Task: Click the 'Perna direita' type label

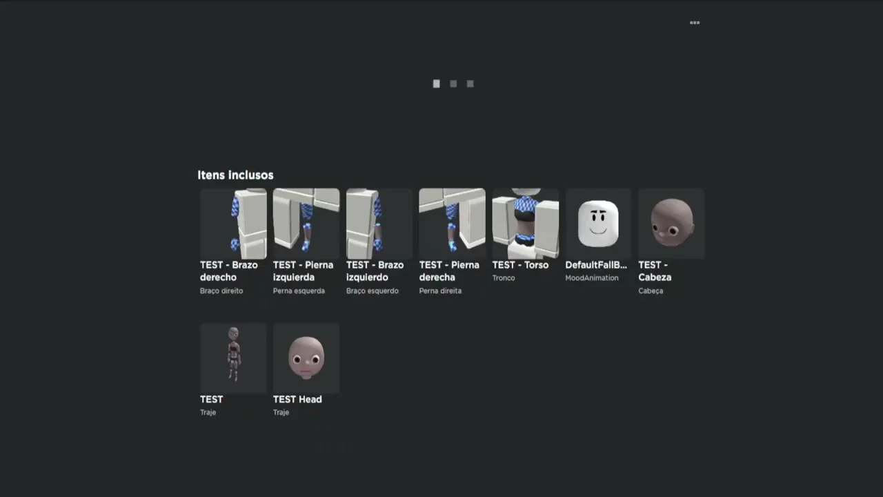Action: pos(440,291)
